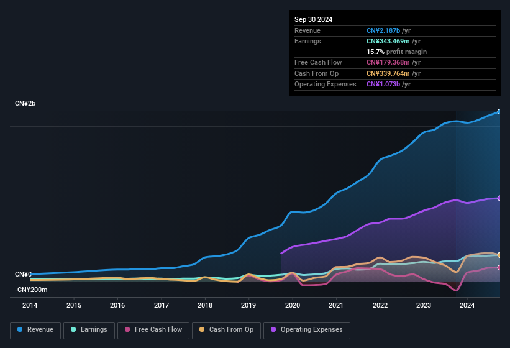Click the 2018 x-axis label
Image resolution: width=510 pixels, height=348 pixels.
click(205, 305)
